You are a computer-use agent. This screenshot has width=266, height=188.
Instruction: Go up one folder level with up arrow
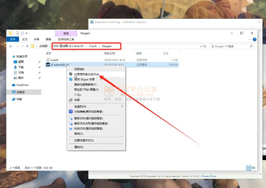(x=27, y=46)
